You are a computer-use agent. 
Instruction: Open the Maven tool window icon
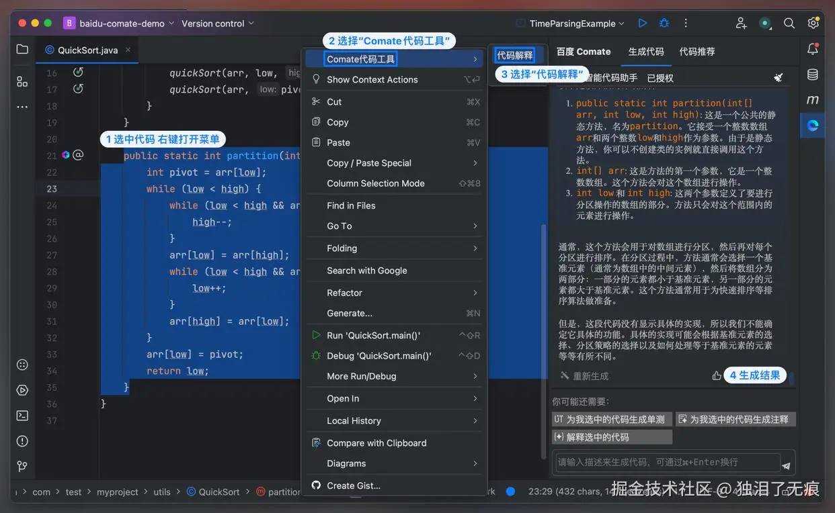click(813, 99)
